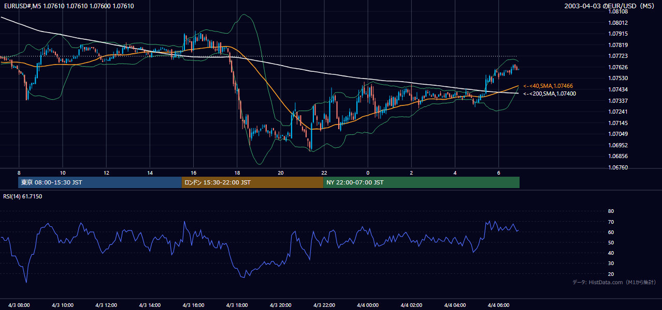Click price axis value 1.08012

click(617, 23)
